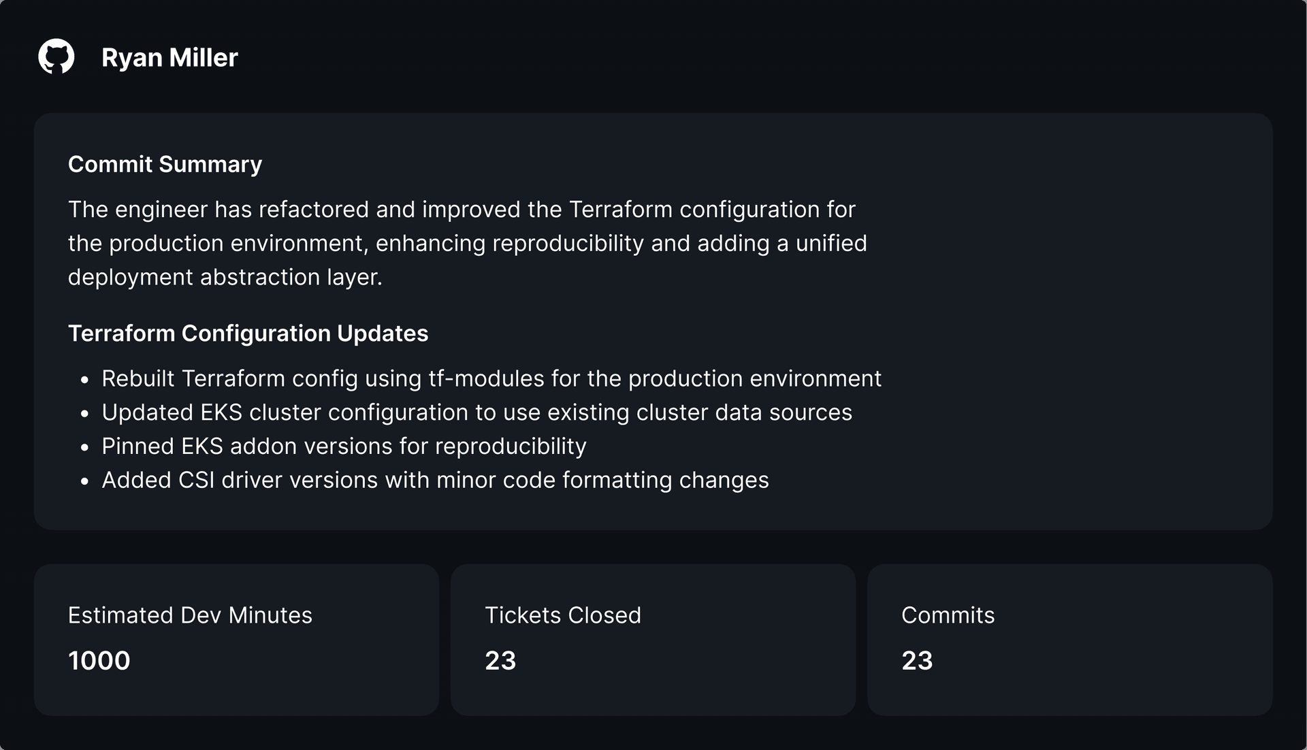Click the Commits stat label
This screenshot has height=750, width=1307.
[948, 615]
